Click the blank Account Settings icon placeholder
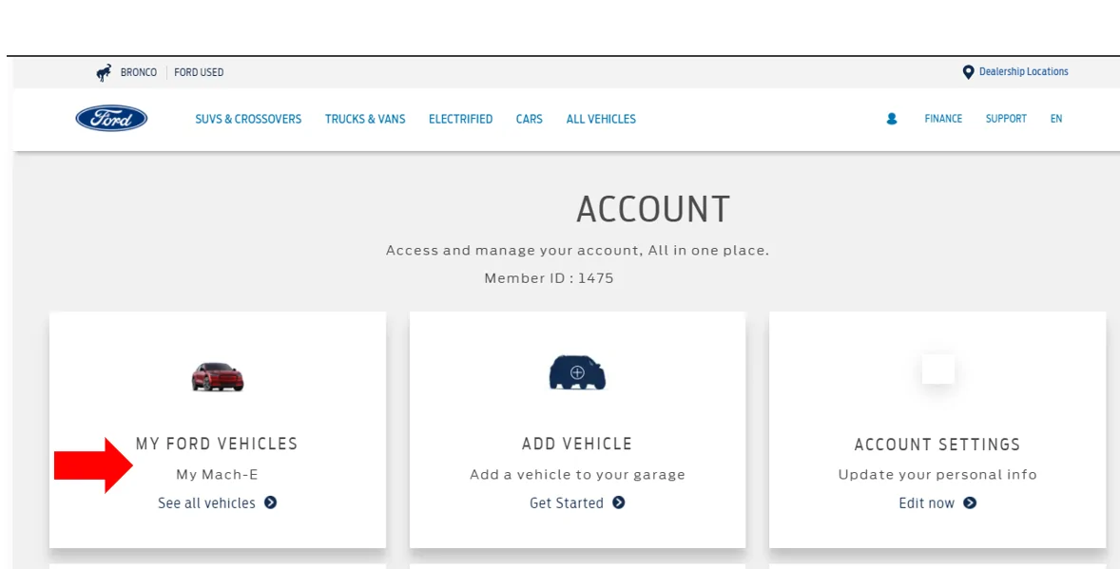The image size is (1120, 569). (937, 370)
